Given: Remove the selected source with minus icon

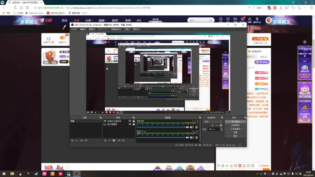Looking at the screenshot, I should click(x=109, y=140).
